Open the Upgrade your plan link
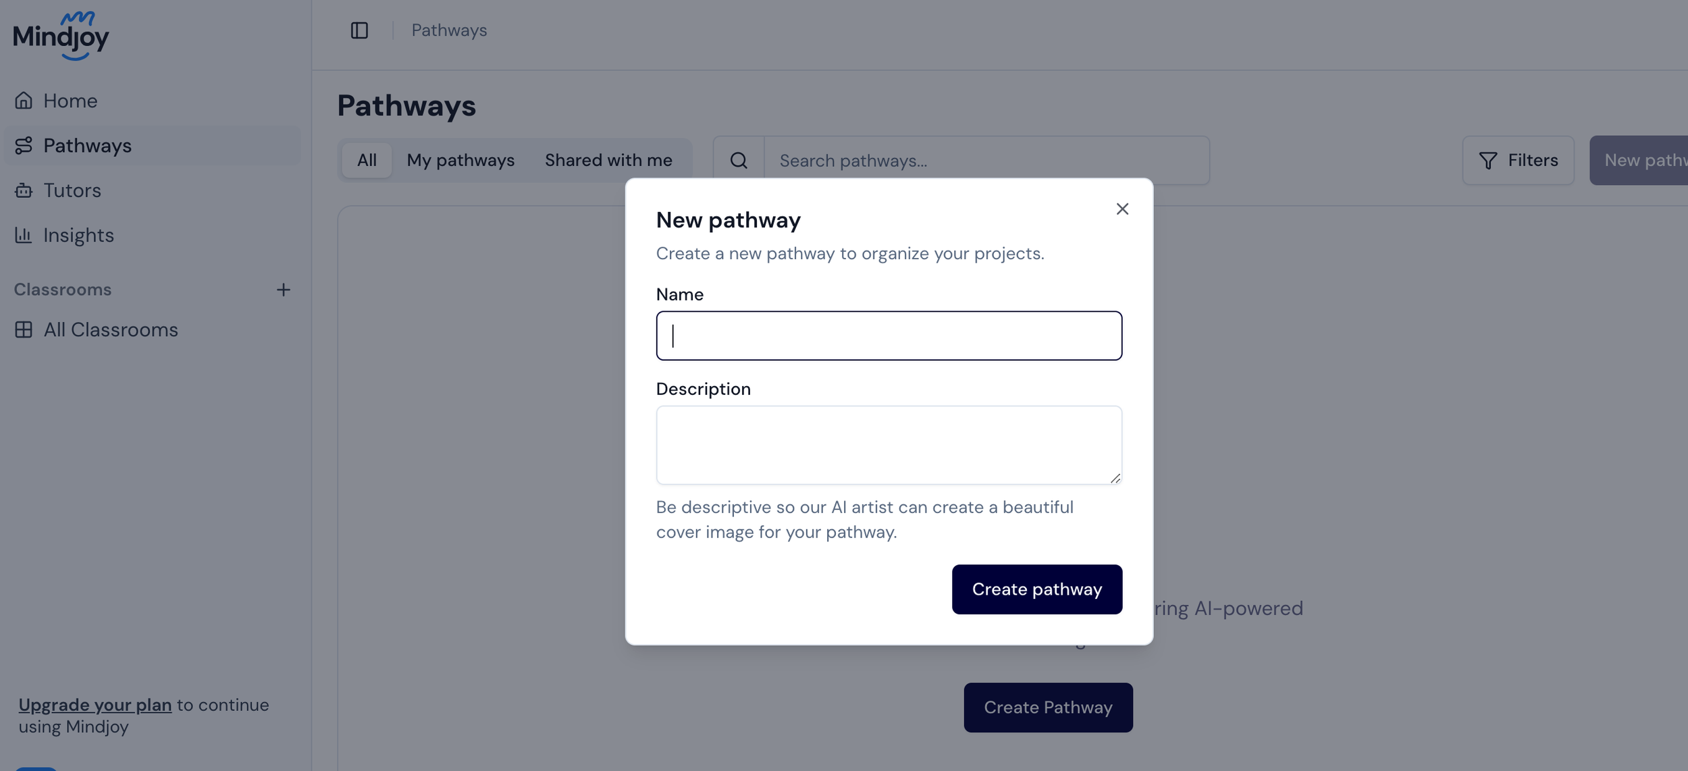Image resolution: width=1688 pixels, height=771 pixels. pos(95,705)
